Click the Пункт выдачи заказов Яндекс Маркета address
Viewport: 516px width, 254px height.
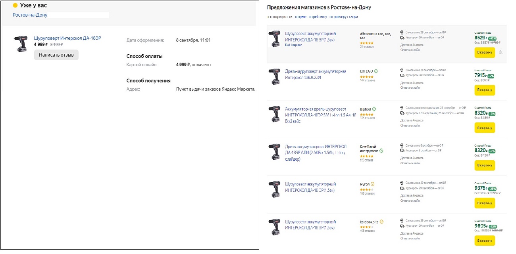click(x=216, y=89)
